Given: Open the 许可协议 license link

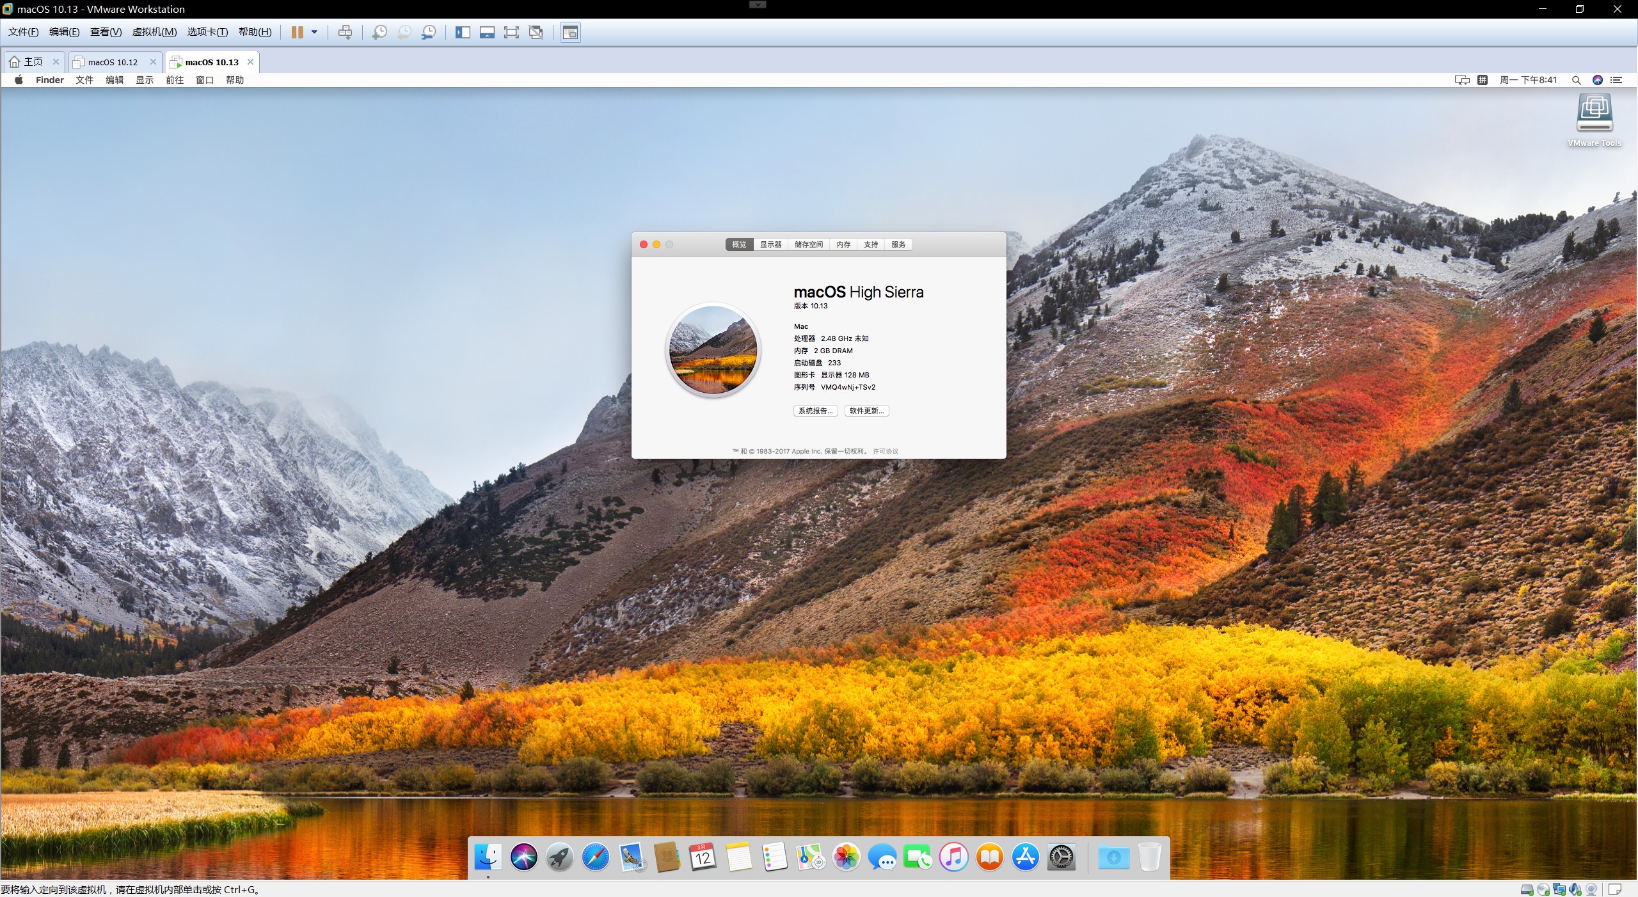Looking at the screenshot, I should coord(886,451).
